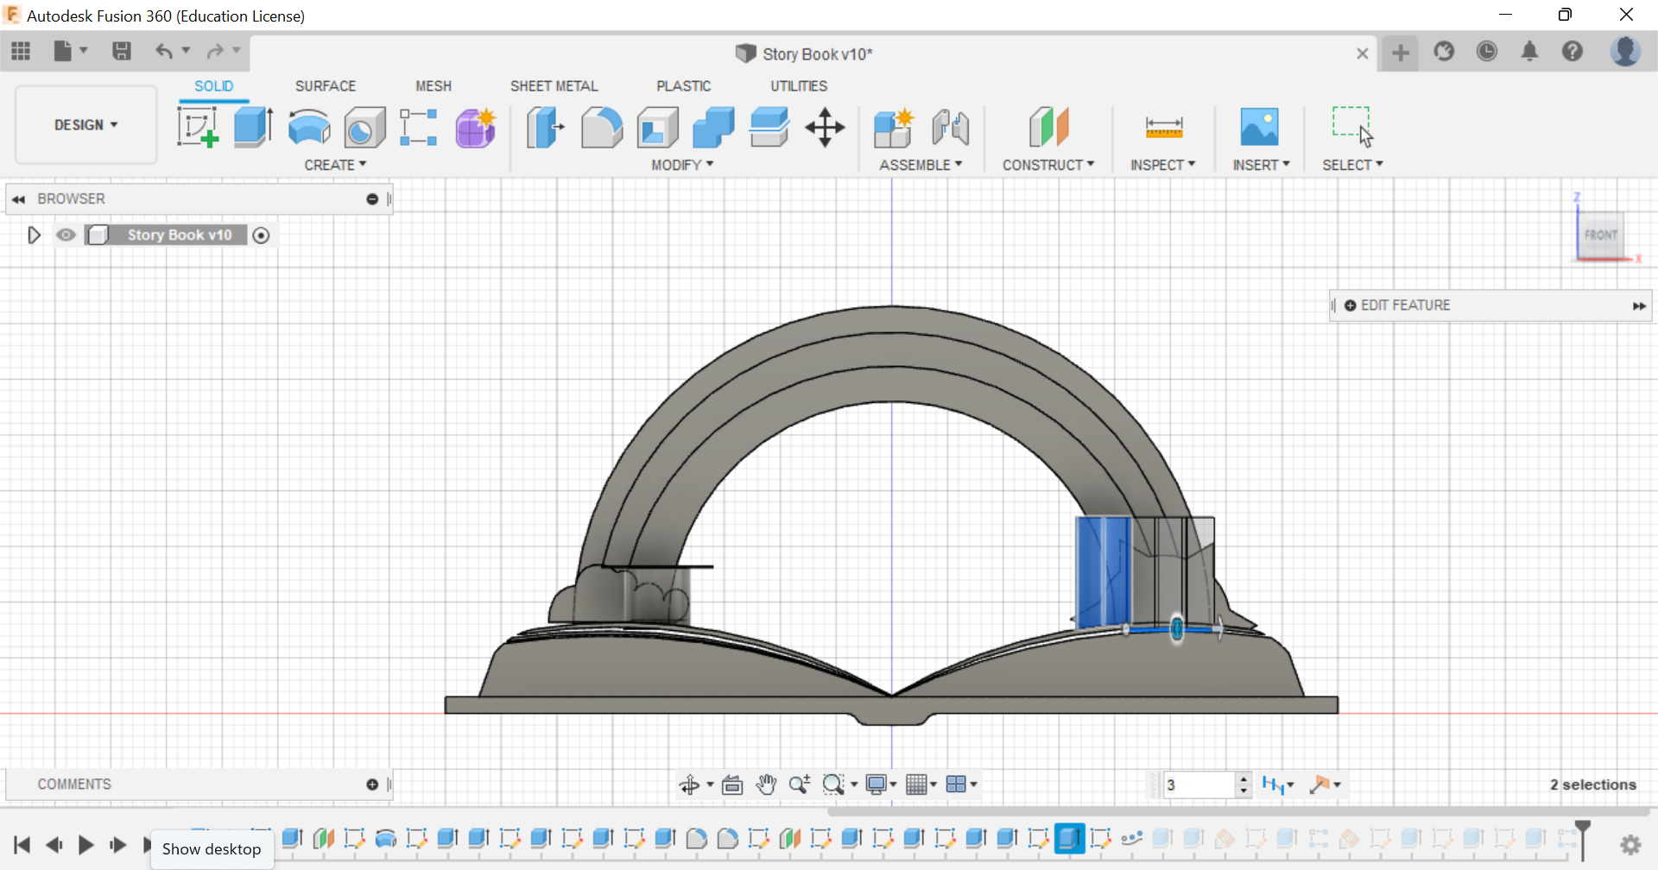Open the SHEET METAL tab
1658x870 pixels.
coord(554,86)
